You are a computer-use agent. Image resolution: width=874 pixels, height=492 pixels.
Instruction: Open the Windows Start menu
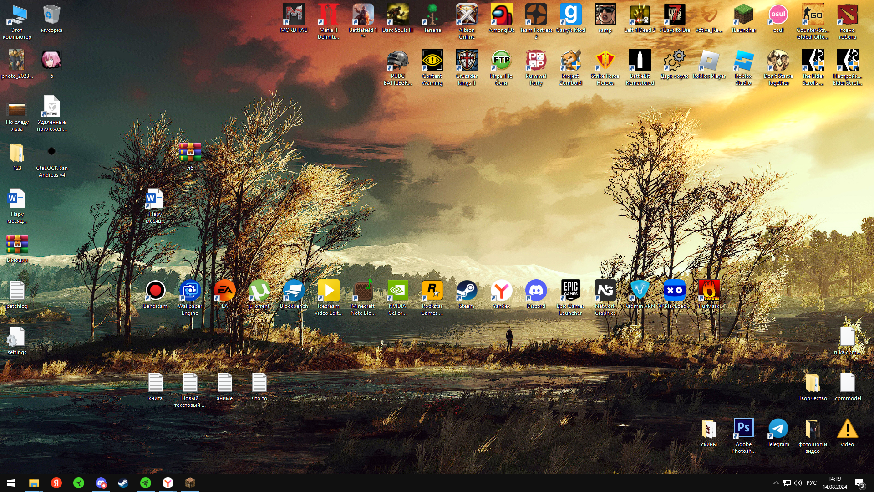[11, 483]
